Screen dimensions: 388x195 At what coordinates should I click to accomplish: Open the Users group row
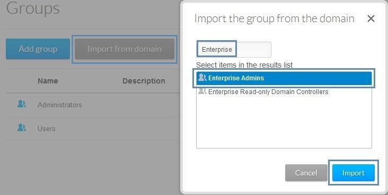coord(93,128)
